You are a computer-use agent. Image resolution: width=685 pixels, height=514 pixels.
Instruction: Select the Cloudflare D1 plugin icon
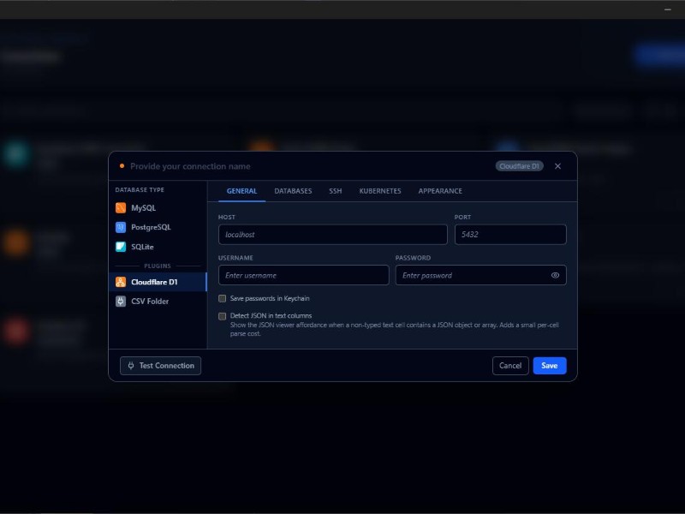pyautogui.click(x=121, y=282)
